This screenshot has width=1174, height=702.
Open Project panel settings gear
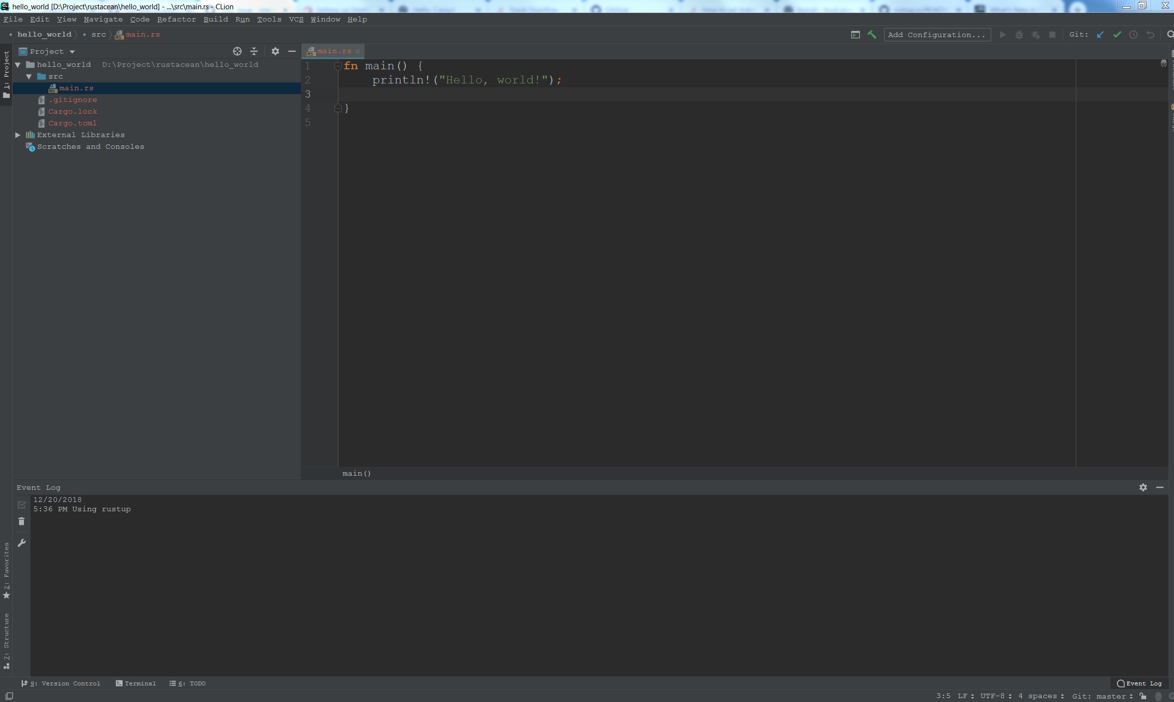(x=275, y=51)
